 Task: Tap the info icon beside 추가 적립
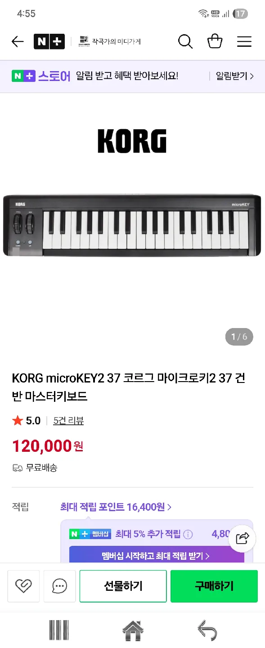click(x=188, y=534)
